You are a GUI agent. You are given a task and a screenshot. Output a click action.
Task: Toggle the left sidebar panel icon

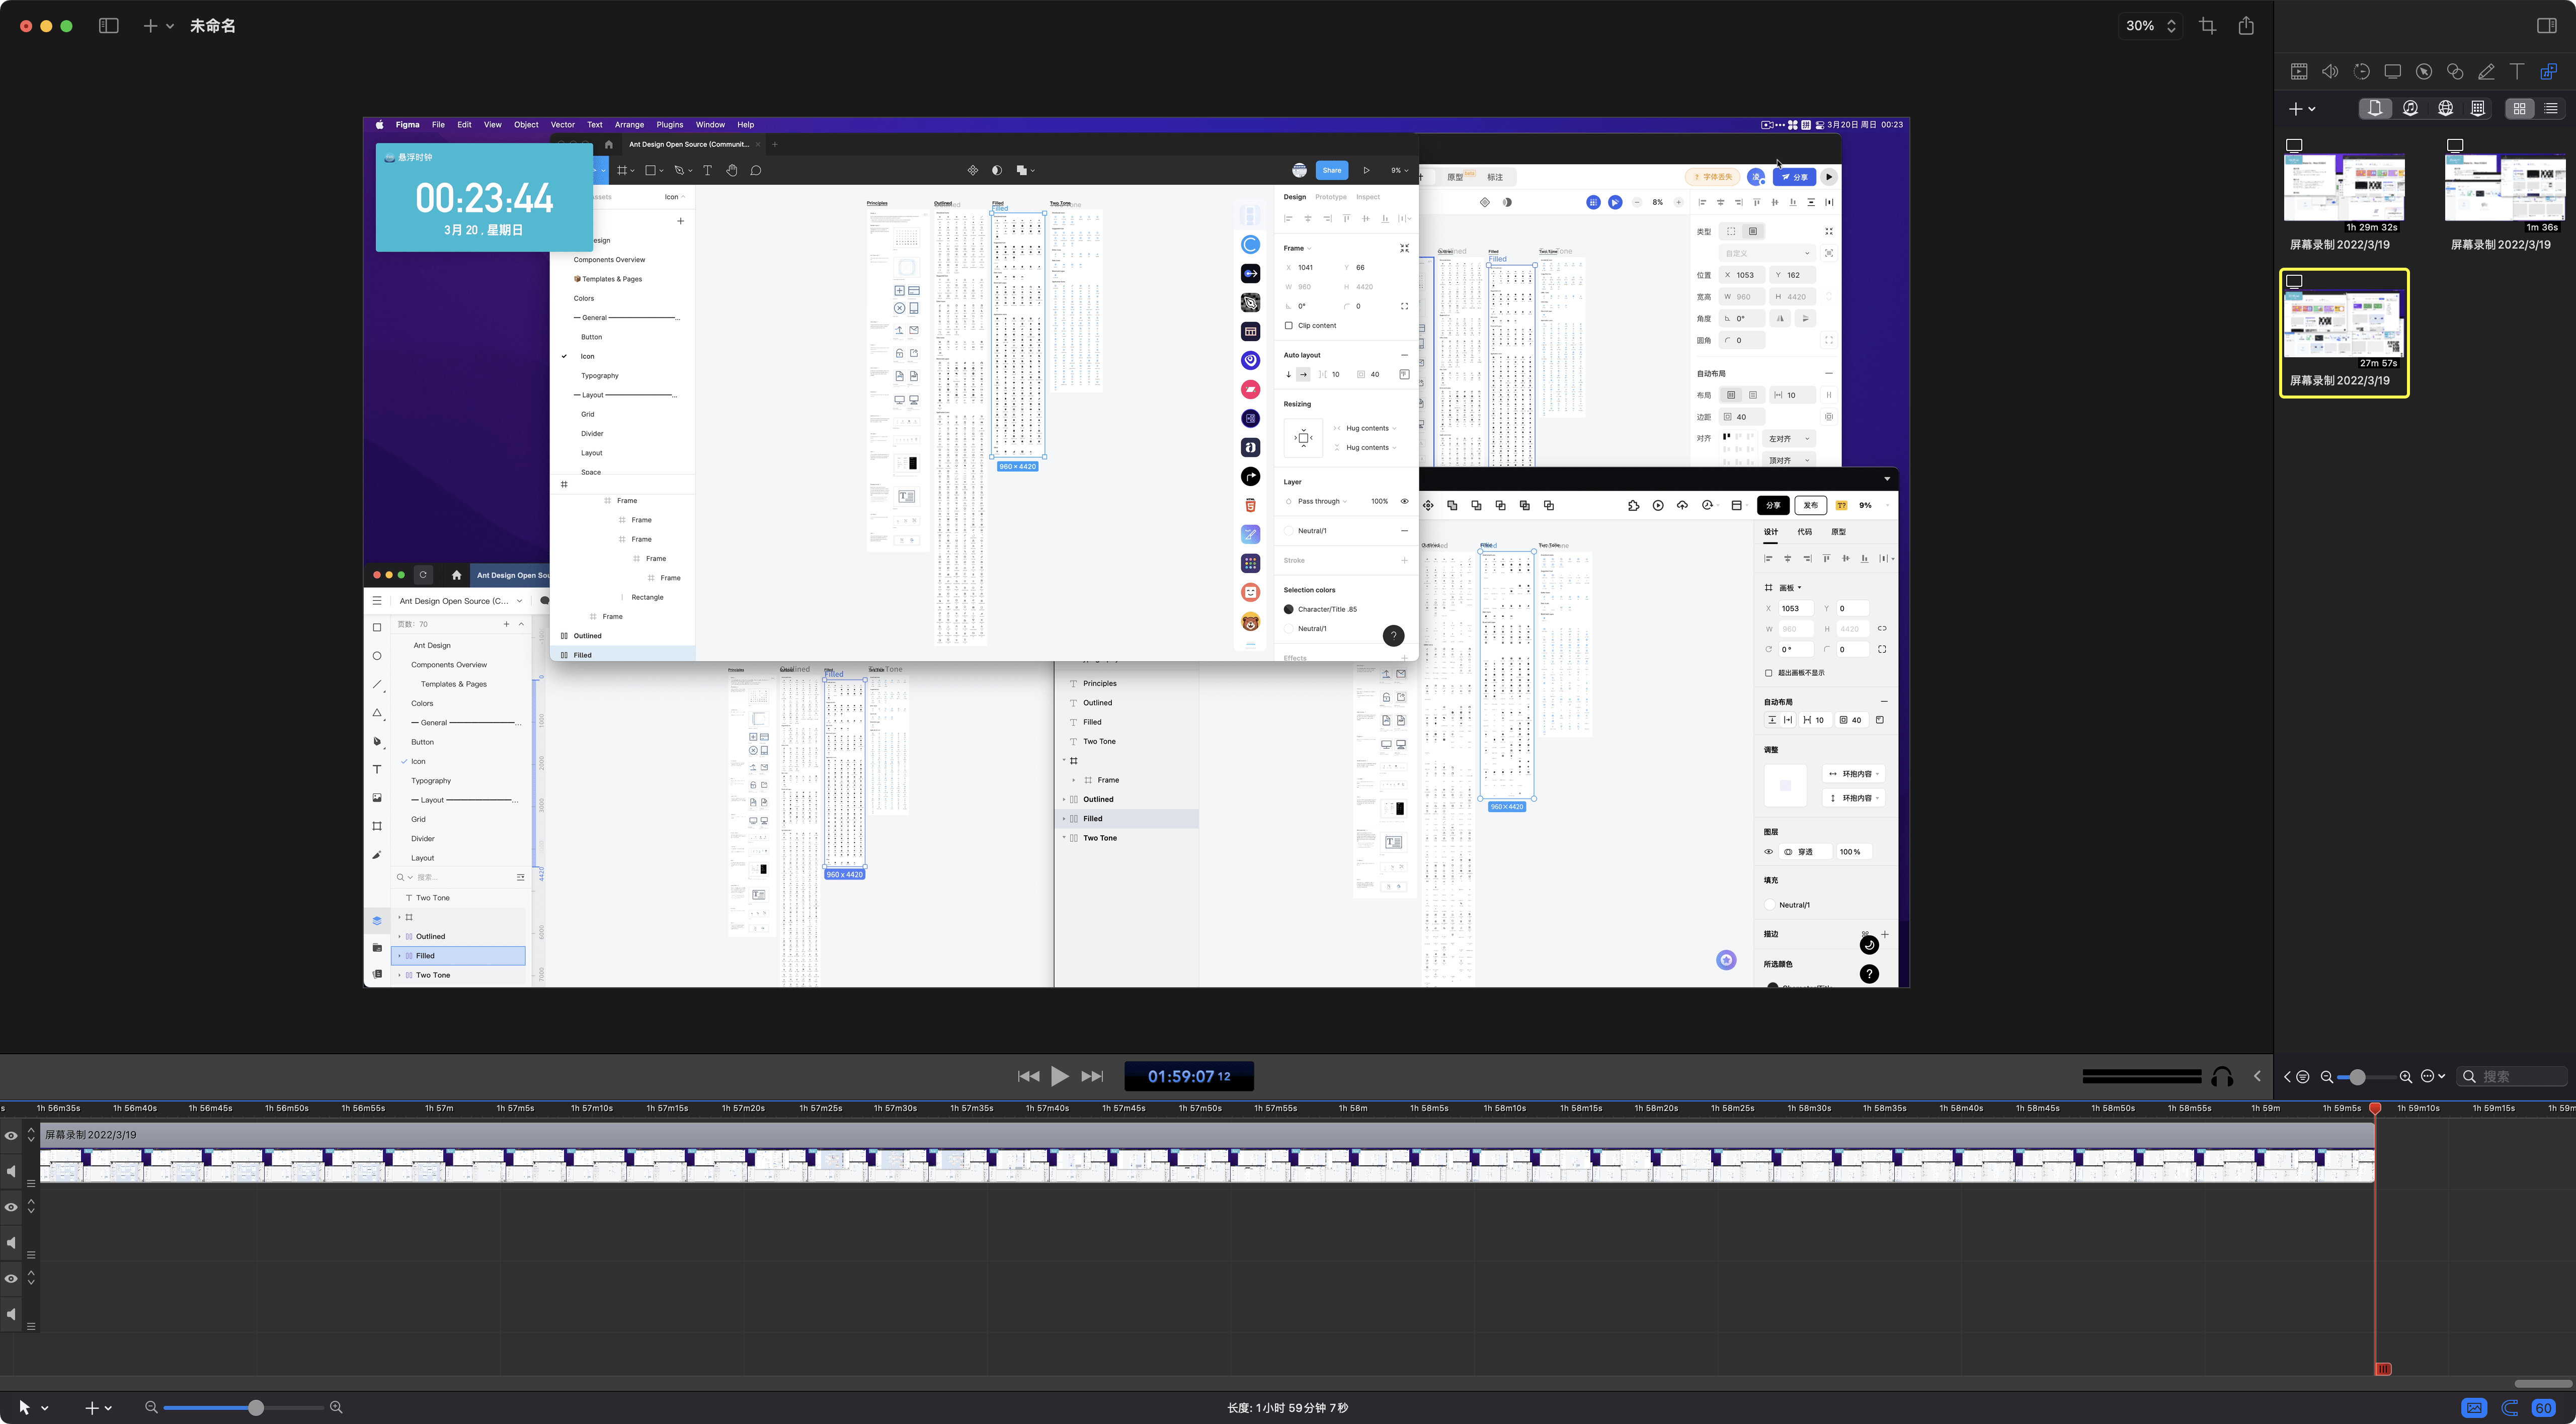pos(109,26)
